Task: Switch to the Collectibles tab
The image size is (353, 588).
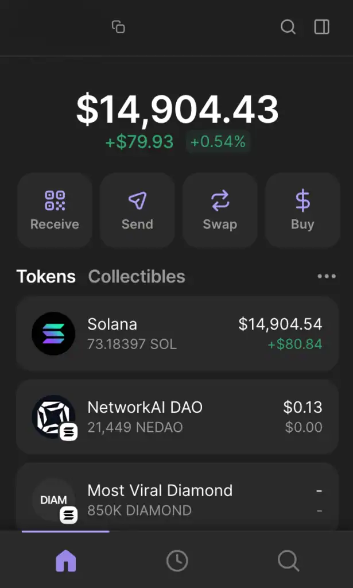Action: click(x=136, y=276)
